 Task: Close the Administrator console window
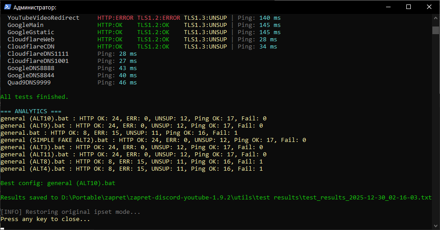click(429, 7)
